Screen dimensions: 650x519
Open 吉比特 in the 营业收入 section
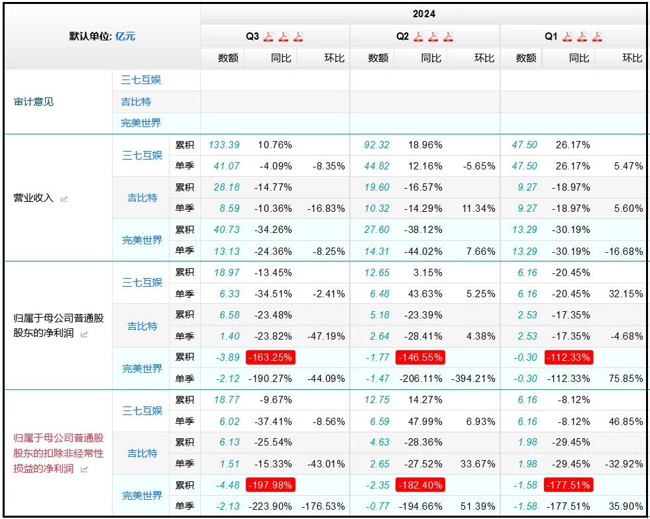click(x=142, y=198)
